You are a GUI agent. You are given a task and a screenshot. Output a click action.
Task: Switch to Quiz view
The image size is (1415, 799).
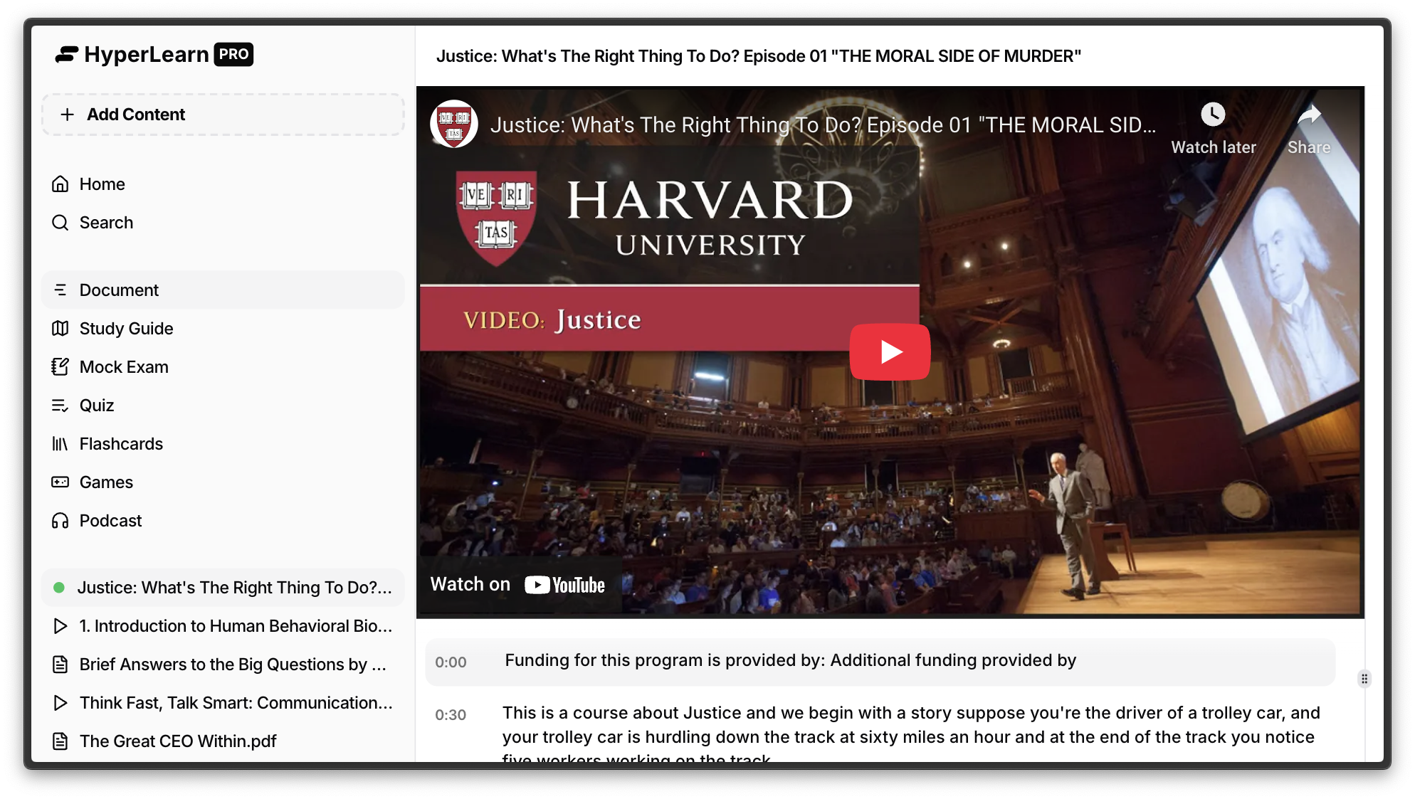pyautogui.click(x=223, y=406)
